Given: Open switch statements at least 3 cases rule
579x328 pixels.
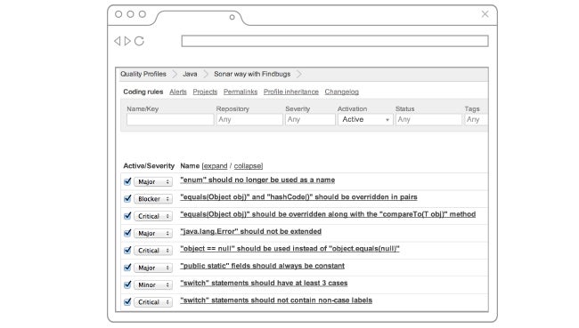Looking at the screenshot, I should pyautogui.click(x=264, y=283).
